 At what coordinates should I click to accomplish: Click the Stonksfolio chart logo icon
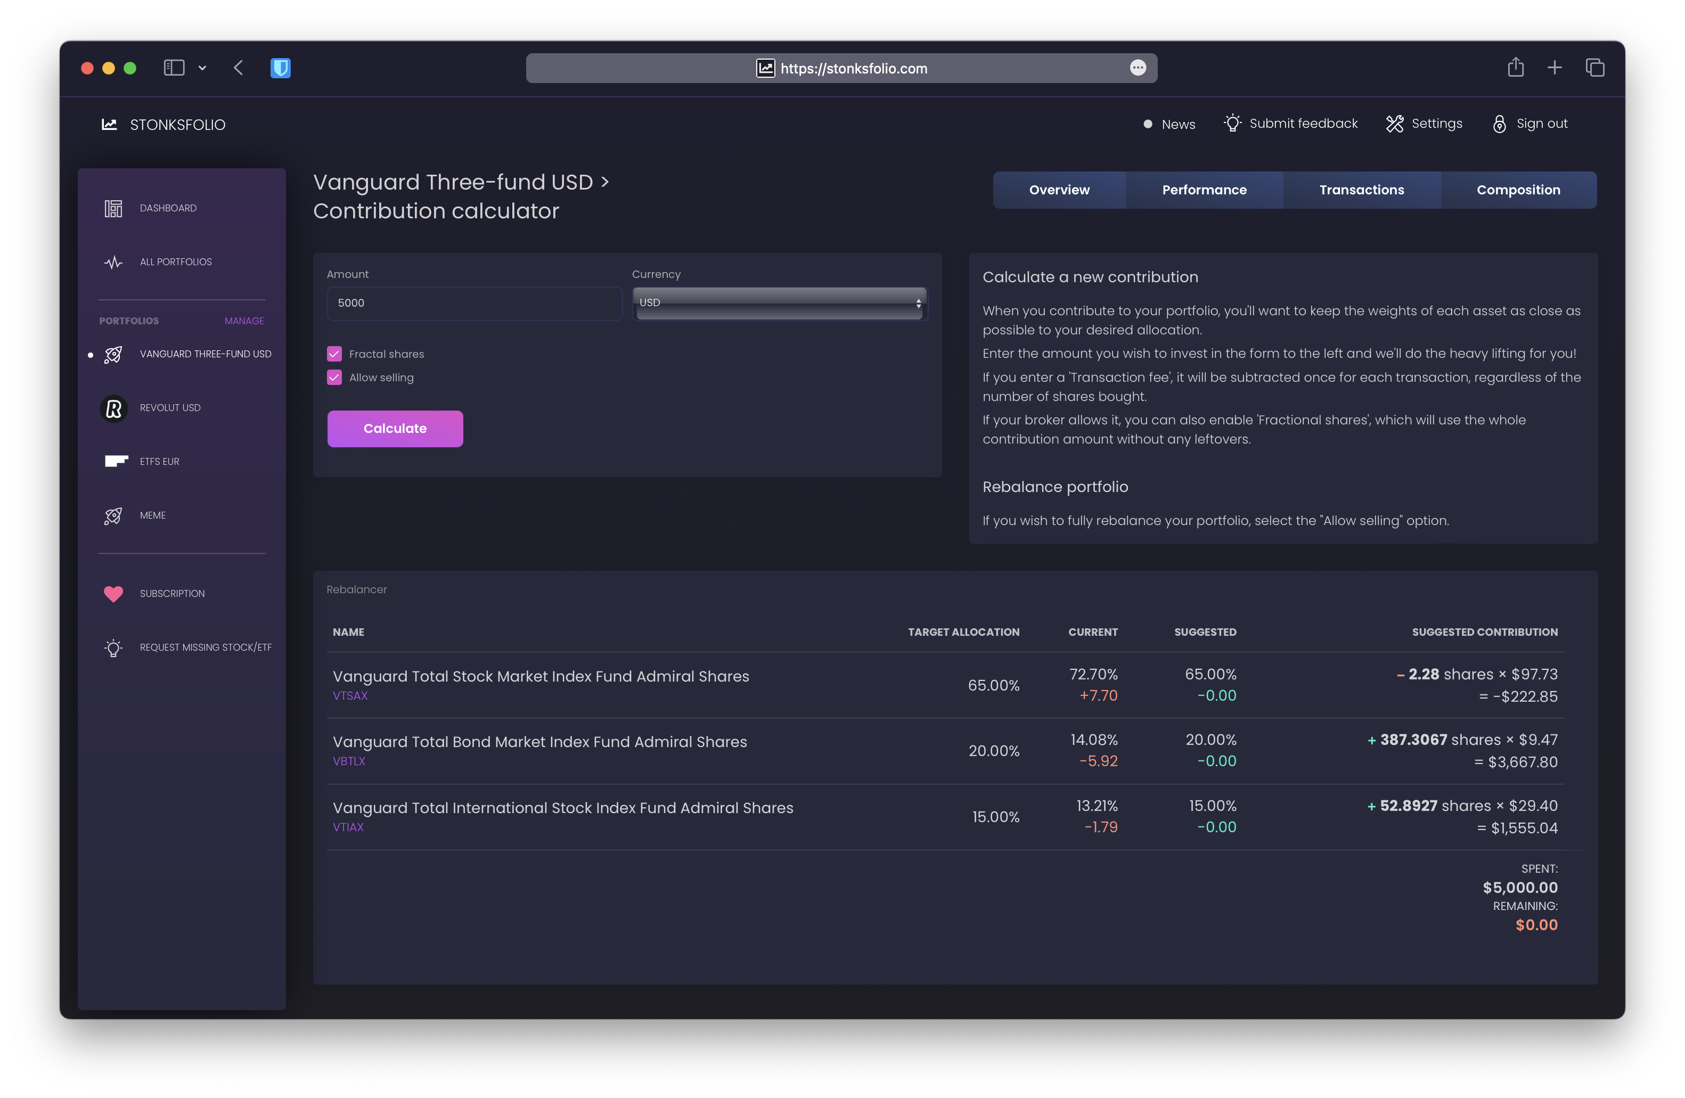(x=109, y=125)
